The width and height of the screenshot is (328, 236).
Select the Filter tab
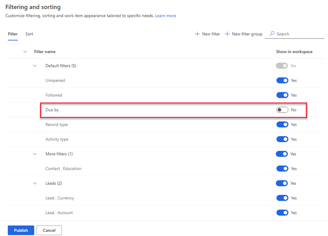click(x=13, y=34)
